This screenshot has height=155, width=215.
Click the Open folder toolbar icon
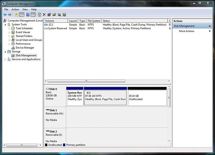[54, 15]
